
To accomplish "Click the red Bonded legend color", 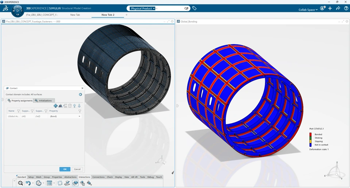I will tap(311, 134).
